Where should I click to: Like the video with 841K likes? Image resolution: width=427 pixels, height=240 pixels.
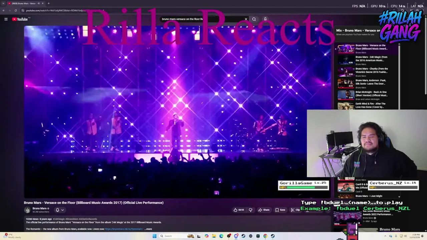coord(239,210)
